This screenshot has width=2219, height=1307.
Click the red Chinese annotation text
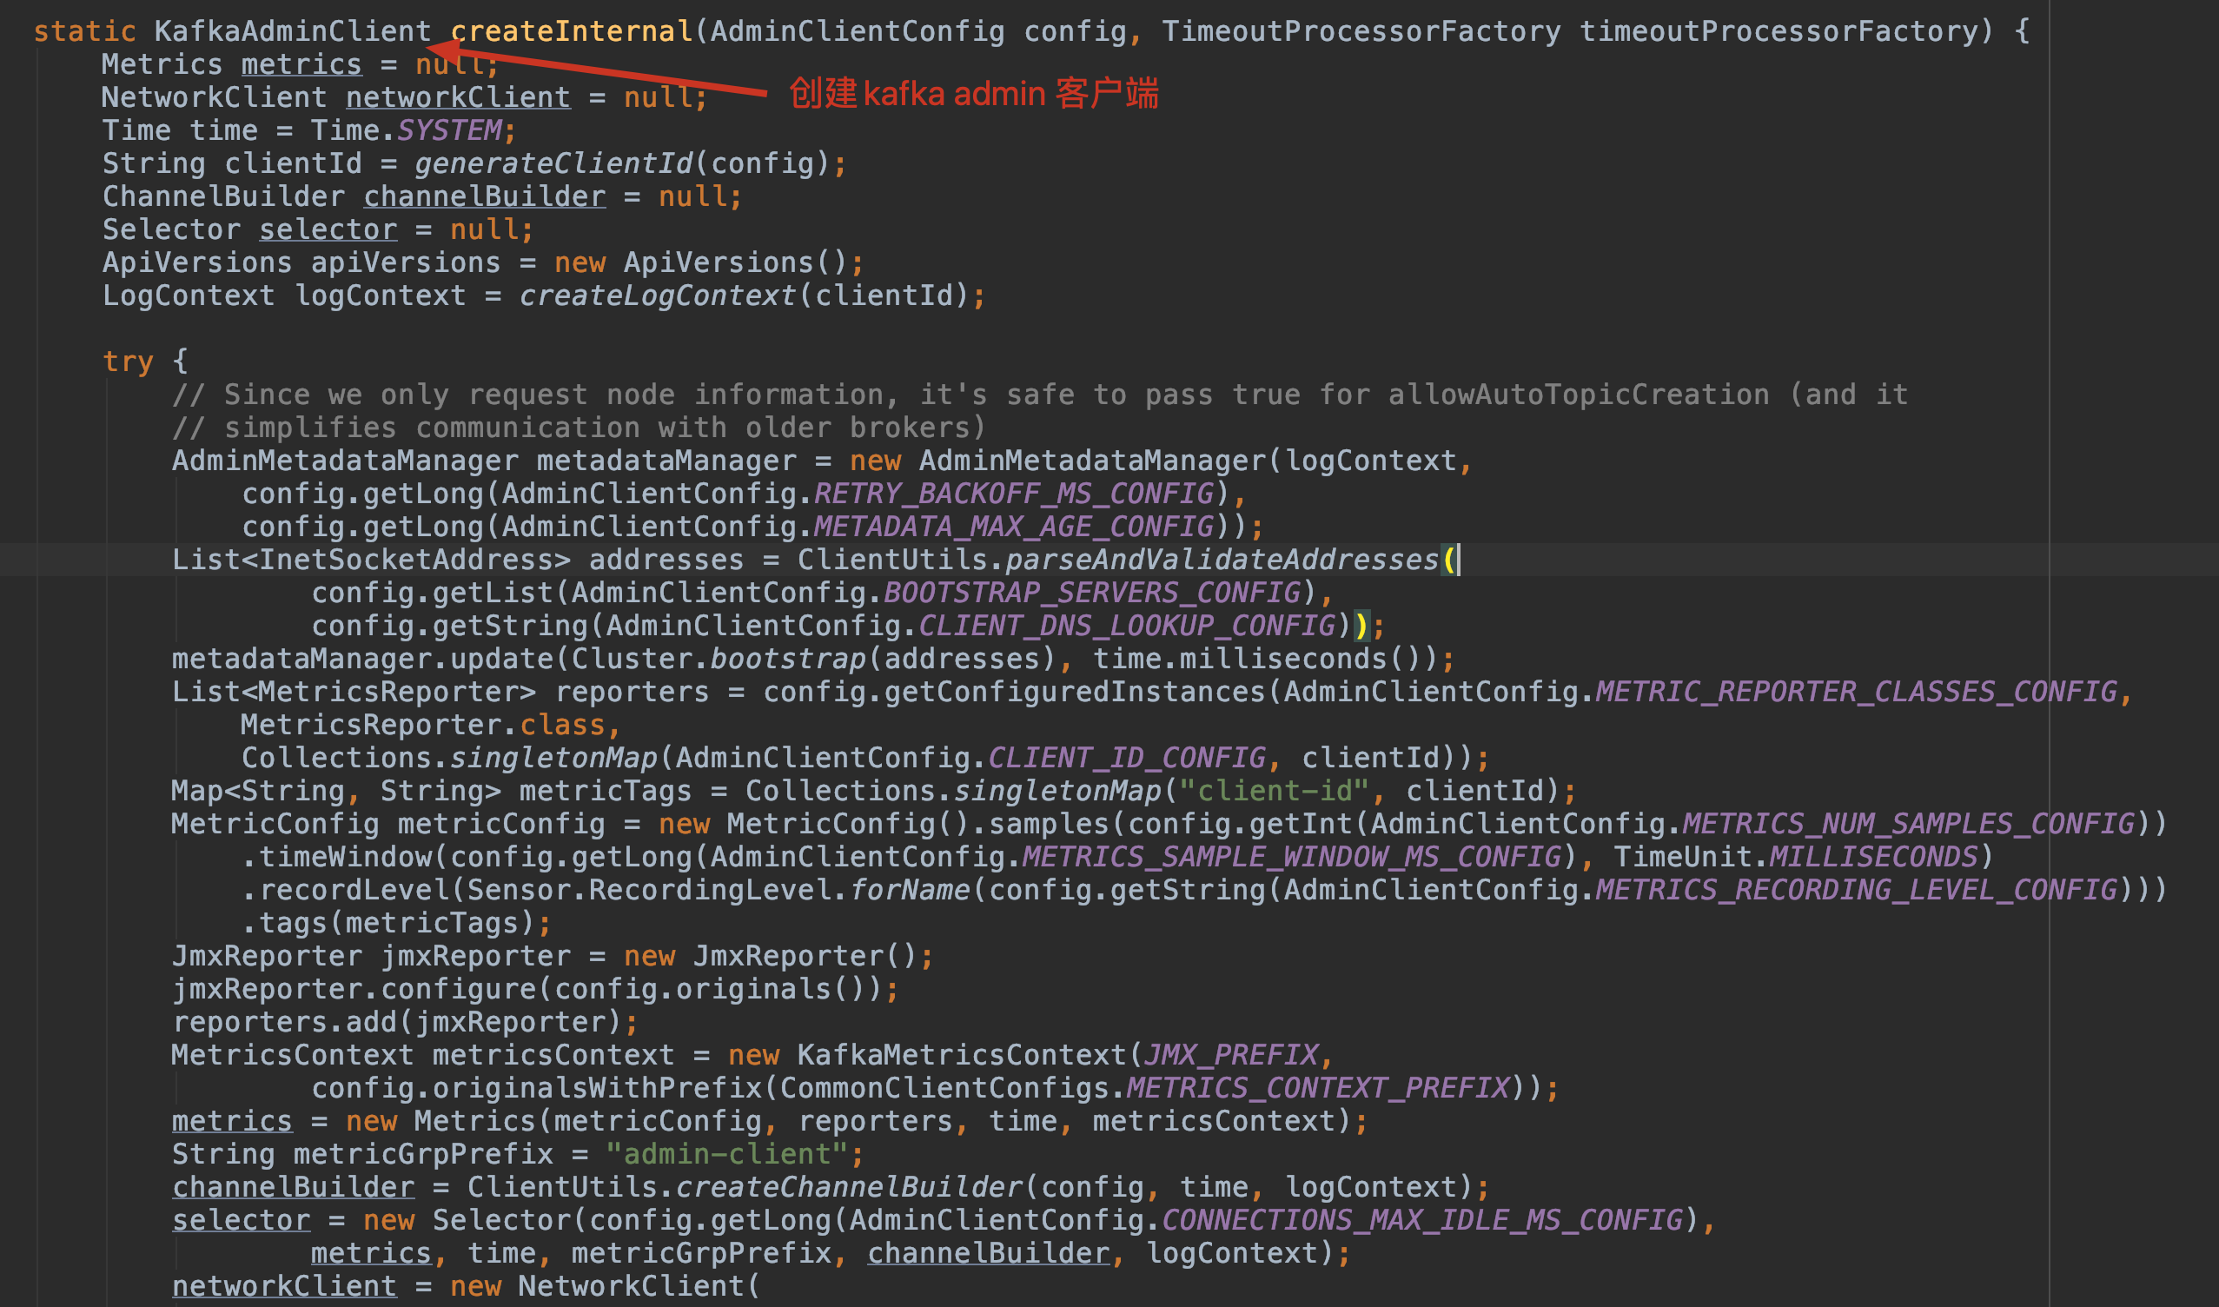pyautogui.click(x=973, y=93)
